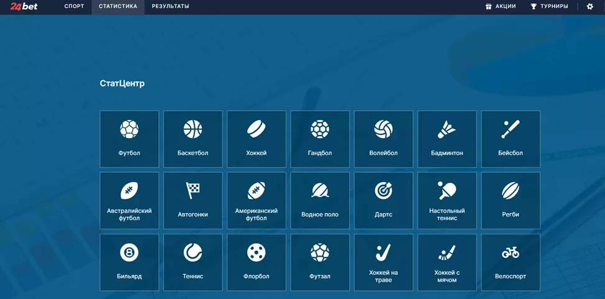Click the 24bet logo
This screenshot has width=605, height=299.
(24, 7)
